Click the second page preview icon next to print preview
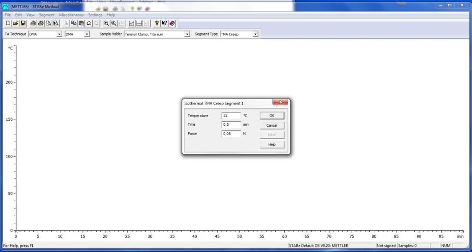 click(56, 23)
